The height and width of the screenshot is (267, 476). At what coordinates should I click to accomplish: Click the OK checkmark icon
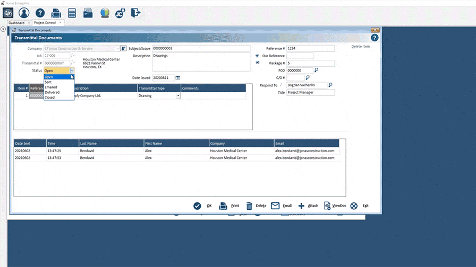[197, 206]
